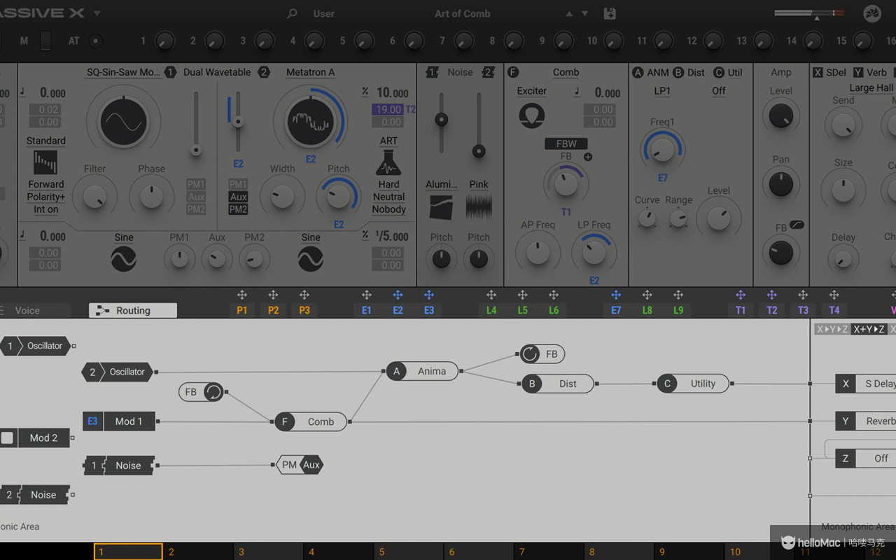Toggle oscillator 1 PM1 assignment
Image resolution: width=896 pixels, height=560 pixels.
196,185
